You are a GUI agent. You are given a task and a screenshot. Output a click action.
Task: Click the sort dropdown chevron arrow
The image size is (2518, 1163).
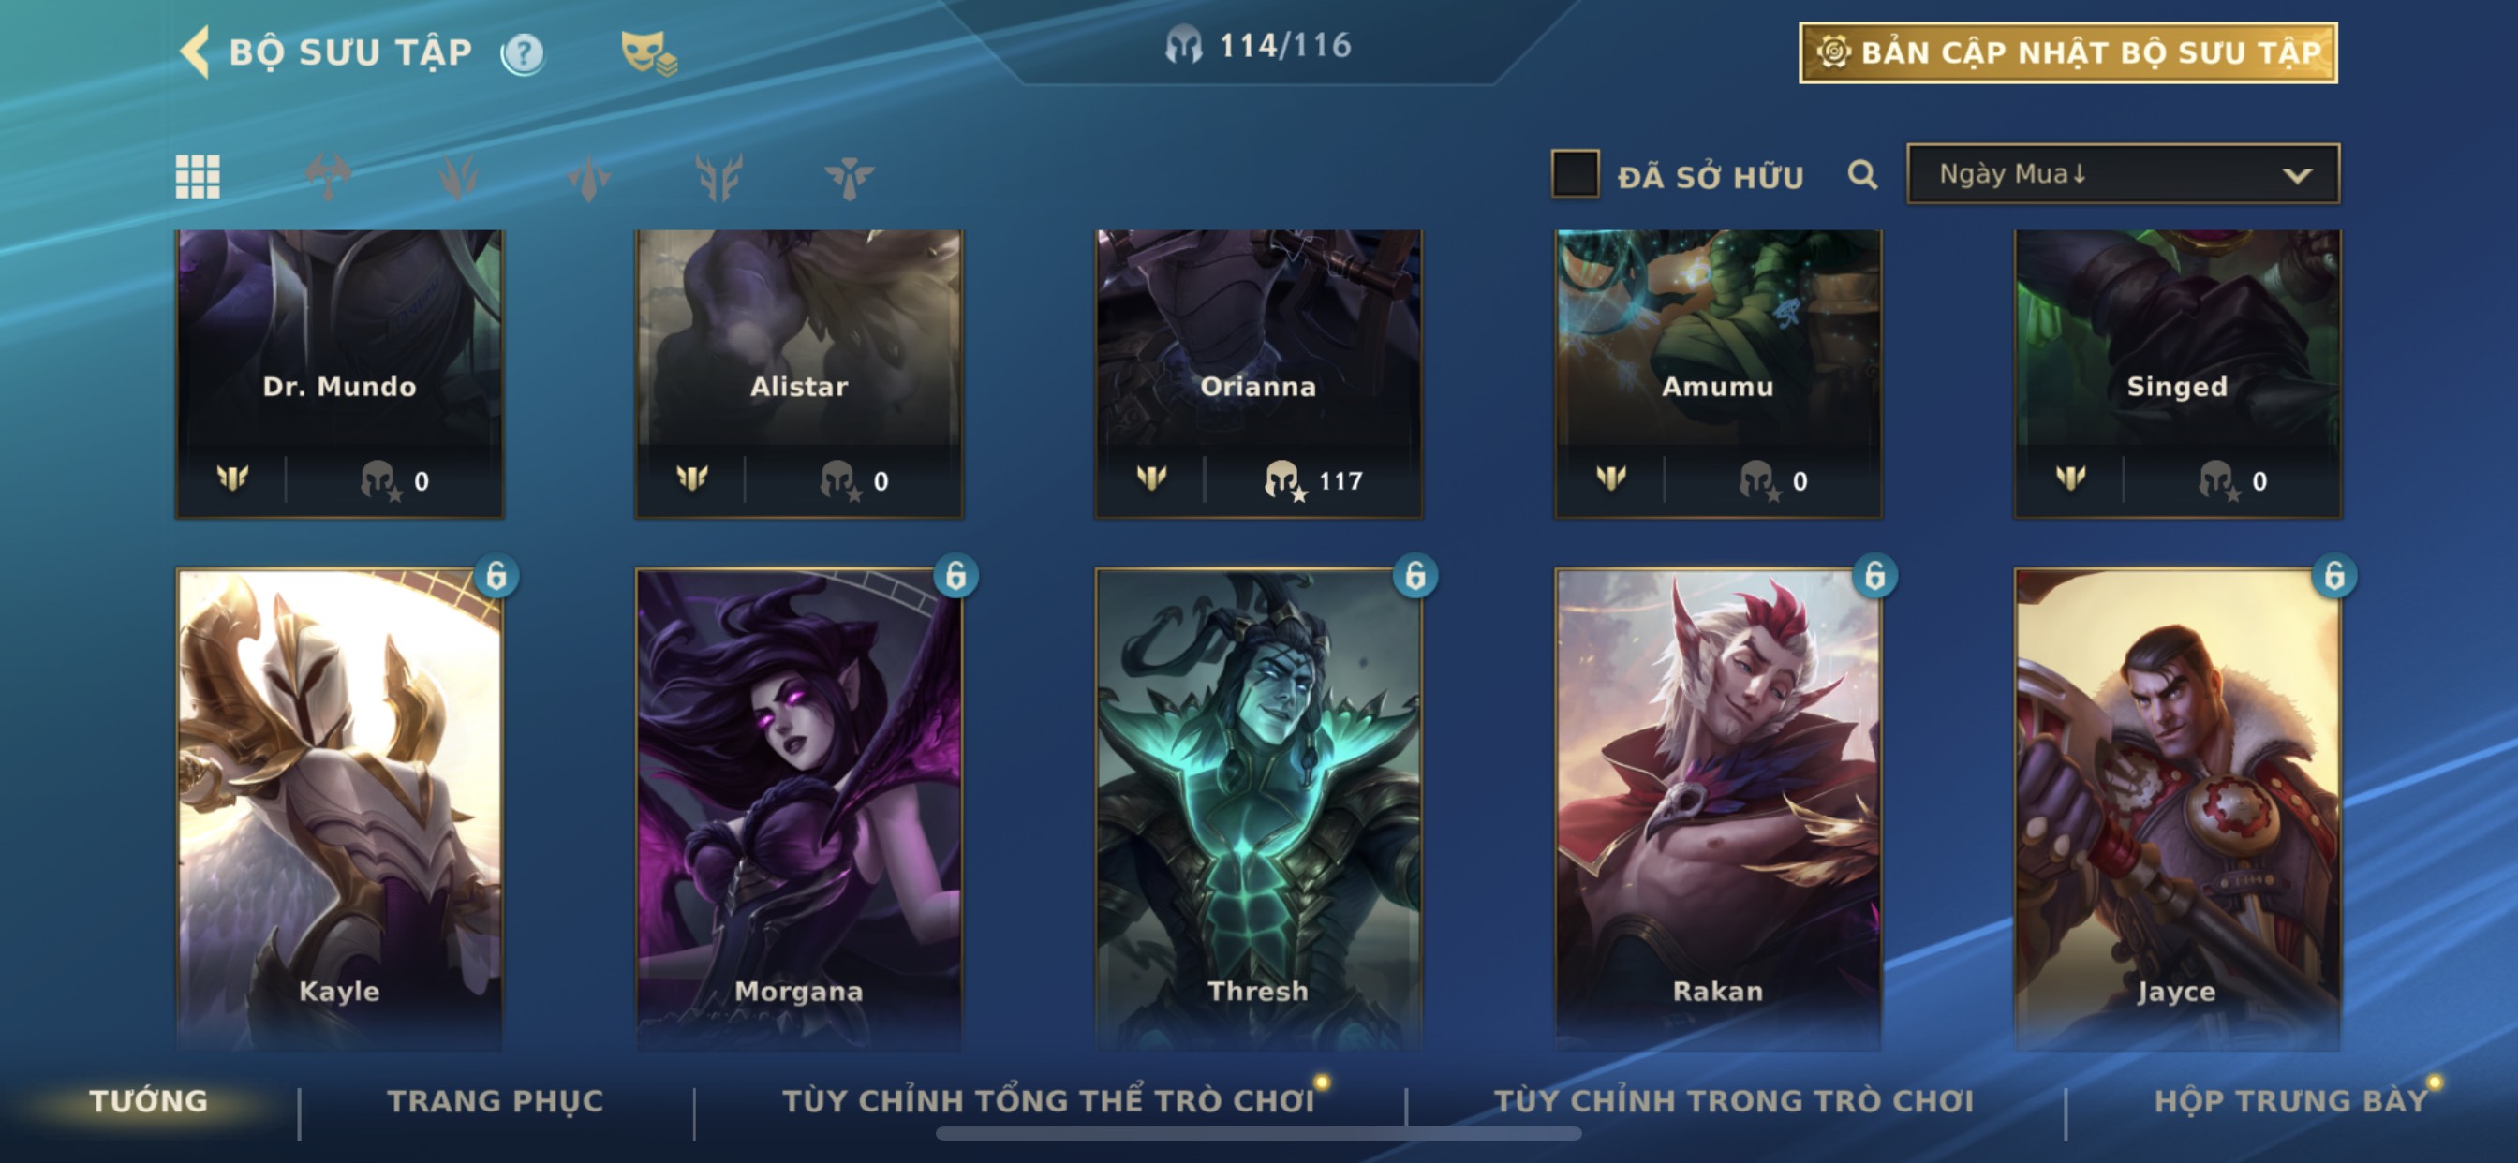coord(2296,176)
